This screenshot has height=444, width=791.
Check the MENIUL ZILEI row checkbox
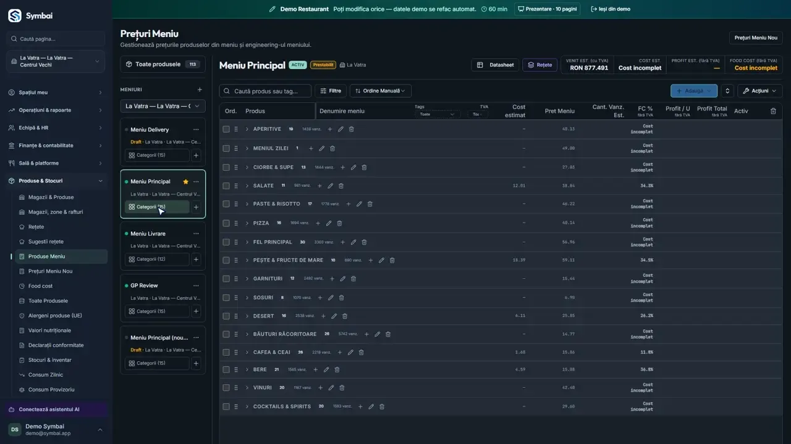tap(226, 149)
